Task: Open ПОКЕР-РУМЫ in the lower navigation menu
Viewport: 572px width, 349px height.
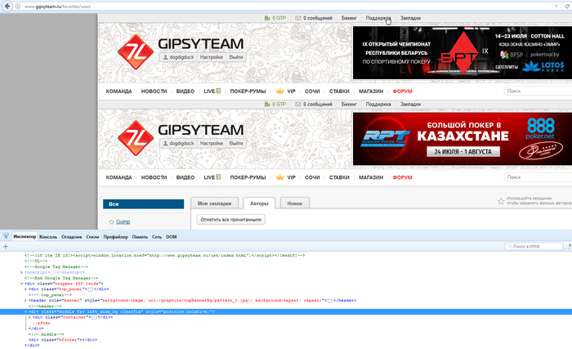Action: (248, 177)
